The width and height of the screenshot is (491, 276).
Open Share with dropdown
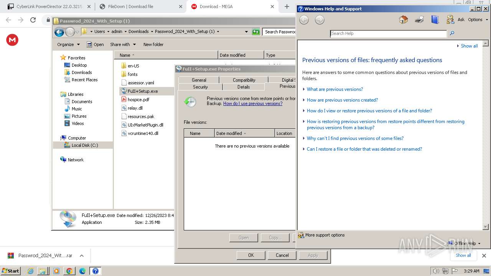[x=123, y=44]
